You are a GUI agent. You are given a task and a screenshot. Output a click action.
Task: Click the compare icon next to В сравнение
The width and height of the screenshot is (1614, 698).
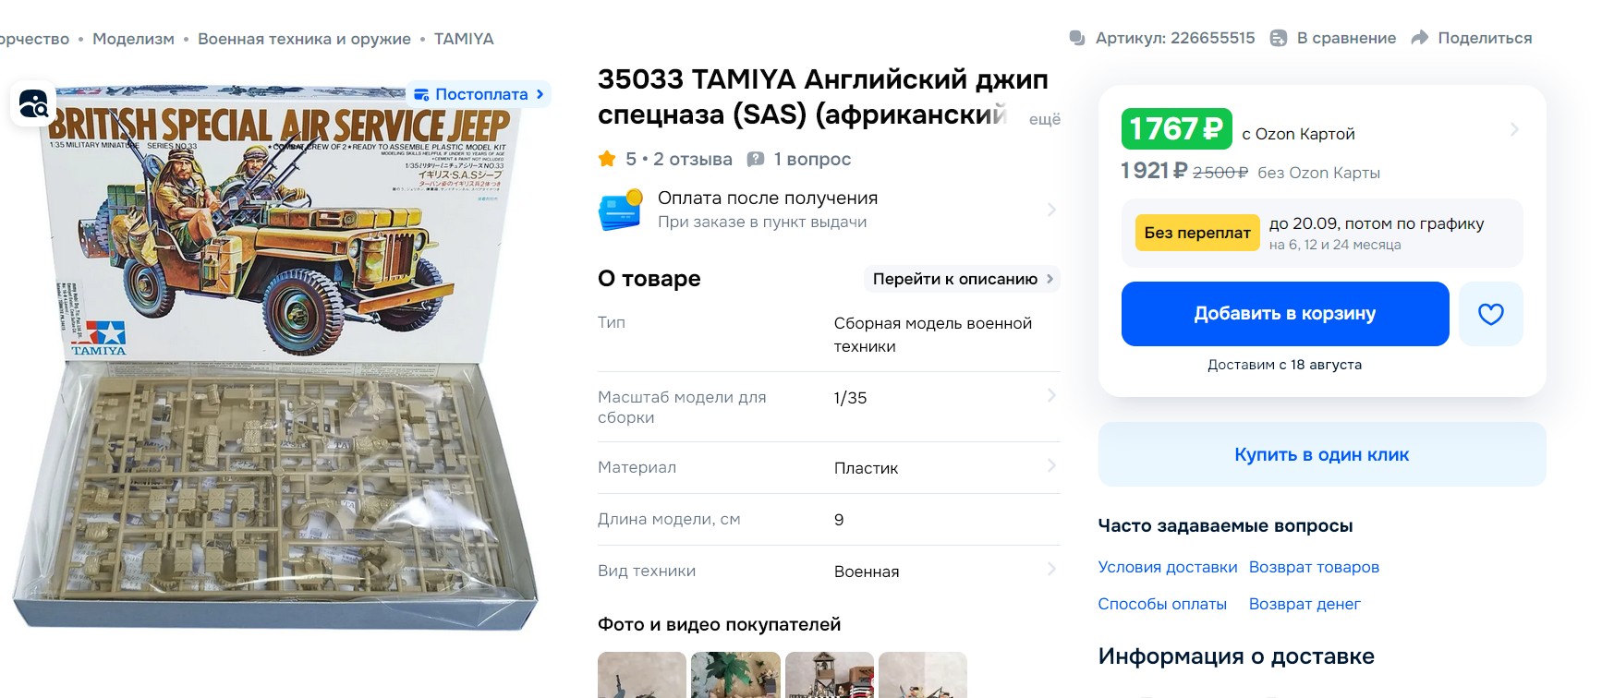[1279, 38]
